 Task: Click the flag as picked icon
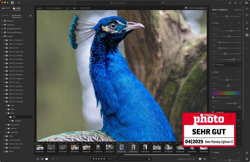(109, 159)
